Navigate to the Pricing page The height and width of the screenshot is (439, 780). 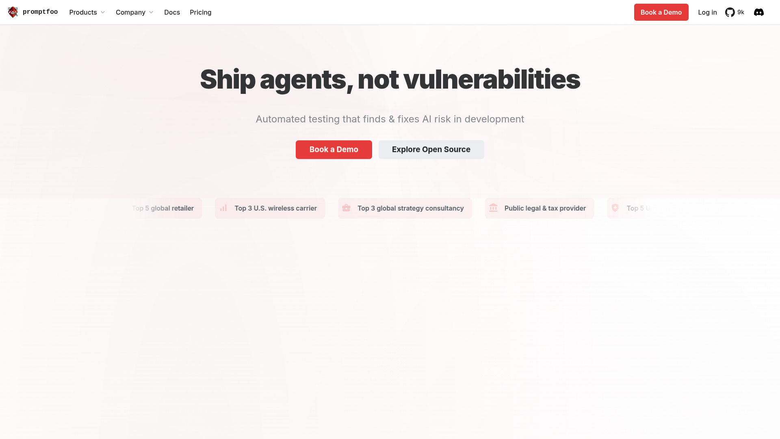200,12
